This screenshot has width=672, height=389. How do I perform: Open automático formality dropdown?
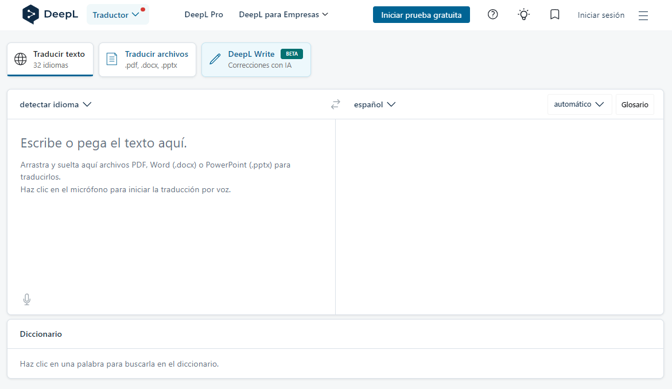[579, 104]
